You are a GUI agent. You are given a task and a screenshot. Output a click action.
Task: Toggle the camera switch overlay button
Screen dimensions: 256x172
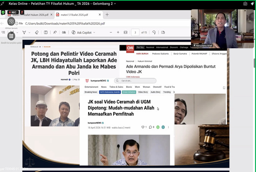pyautogui.click(x=11, y=21)
